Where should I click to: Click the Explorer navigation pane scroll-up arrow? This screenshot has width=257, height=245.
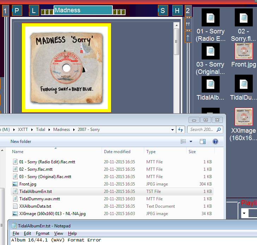(x=2, y=150)
